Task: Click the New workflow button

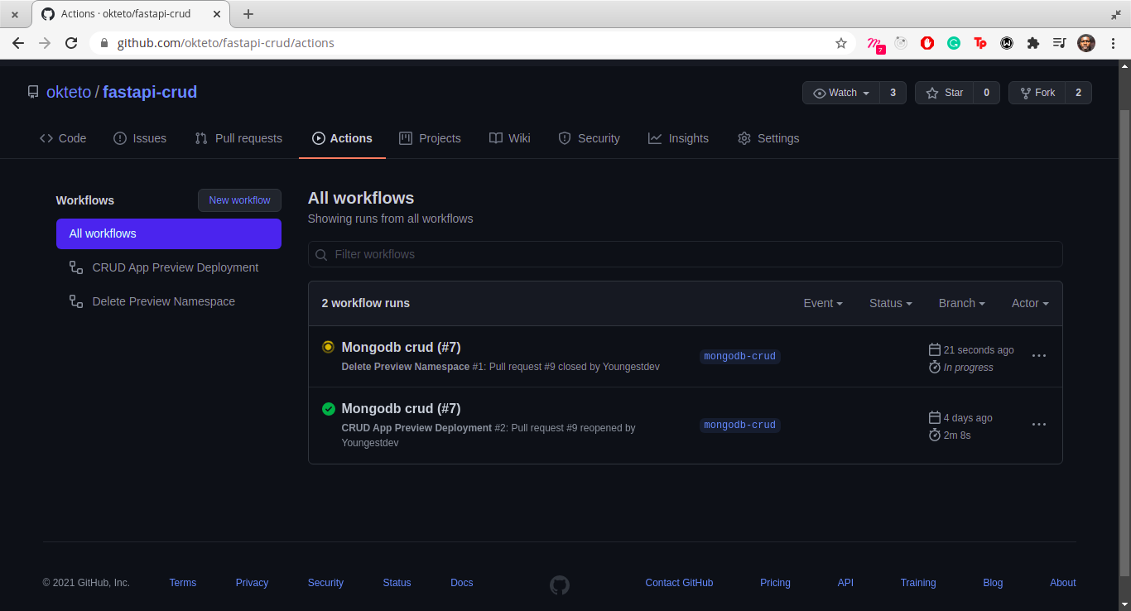Action: point(239,200)
